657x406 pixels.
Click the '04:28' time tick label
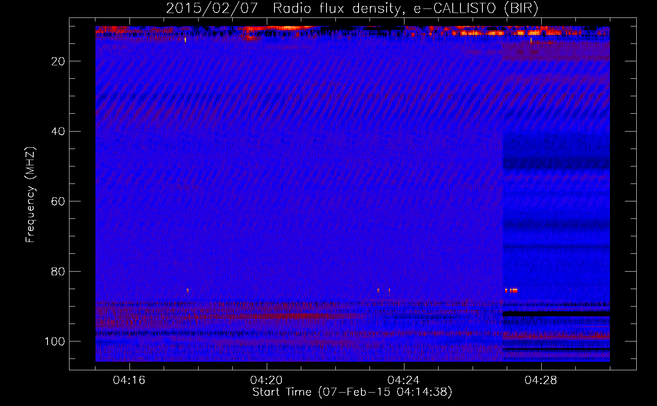[541, 380]
